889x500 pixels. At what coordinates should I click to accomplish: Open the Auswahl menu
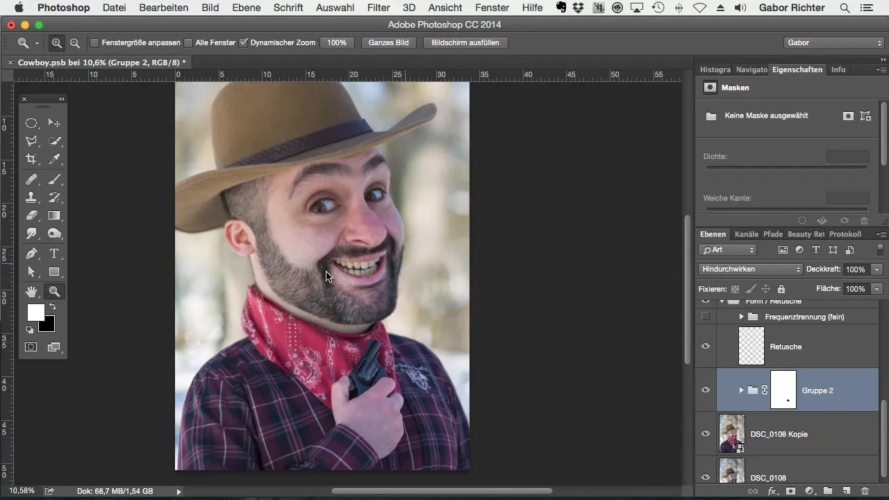pos(333,8)
